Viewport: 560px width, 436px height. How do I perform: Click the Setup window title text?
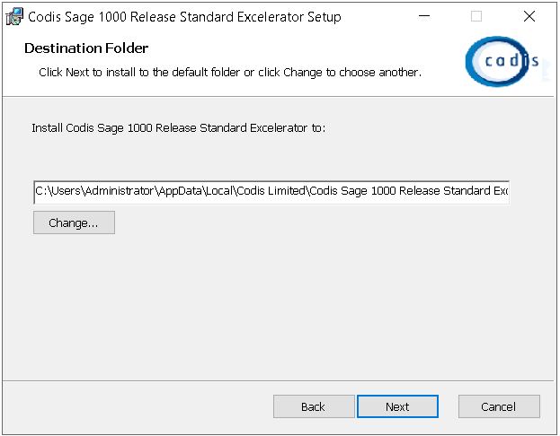(184, 17)
